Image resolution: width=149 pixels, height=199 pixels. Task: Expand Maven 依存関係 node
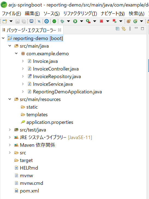pos(10,145)
